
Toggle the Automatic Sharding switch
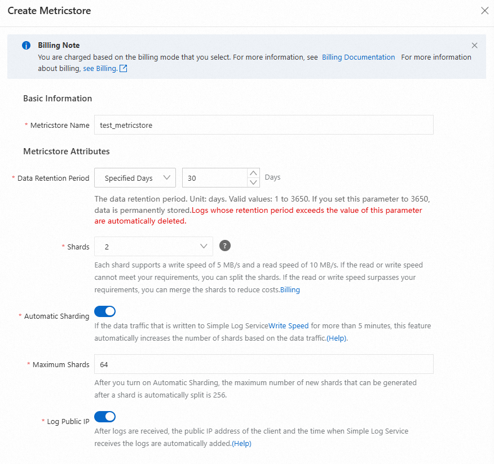[105, 311]
